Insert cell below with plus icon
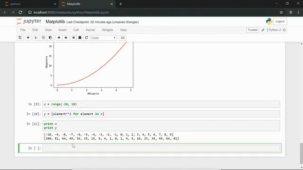 pyautogui.click(x=28, y=38)
